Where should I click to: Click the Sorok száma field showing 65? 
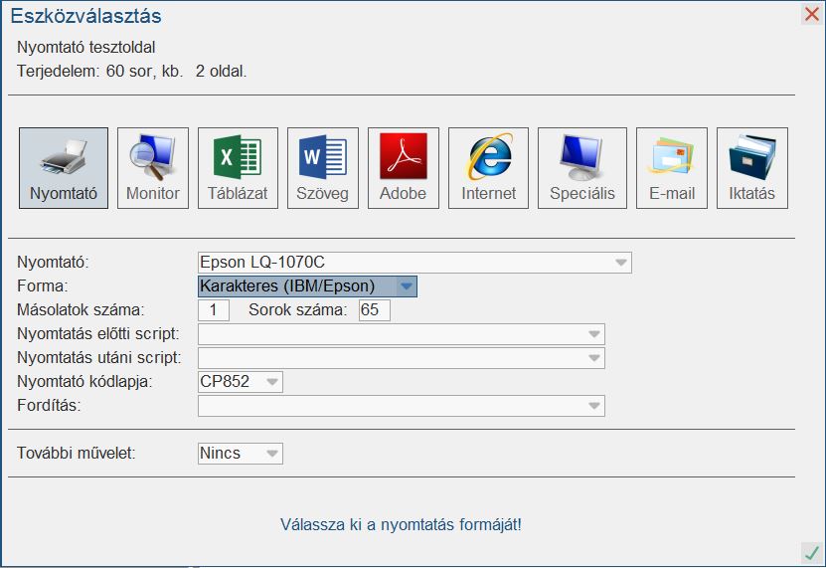[375, 310]
